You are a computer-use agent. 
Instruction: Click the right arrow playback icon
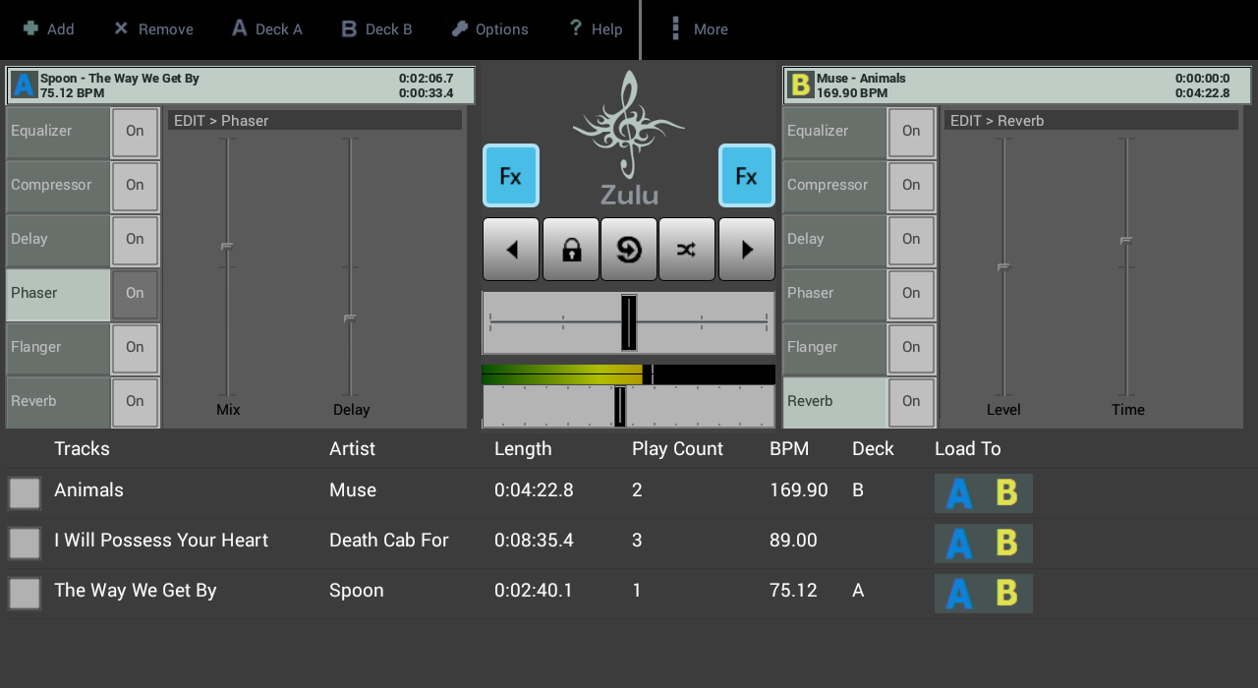(x=746, y=249)
